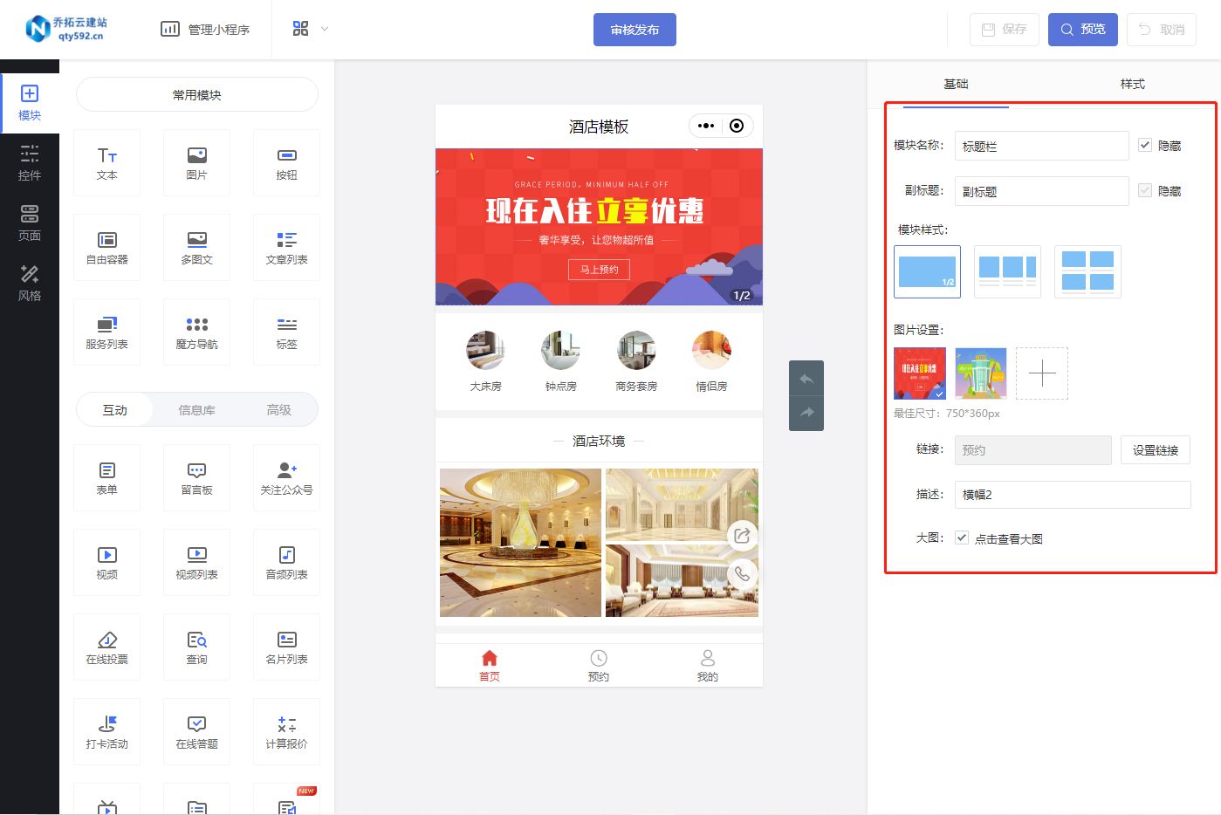This screenshot has height=815, width=1221.
Task: Click the undo arrow beside the preview
Action: point(806,378)
